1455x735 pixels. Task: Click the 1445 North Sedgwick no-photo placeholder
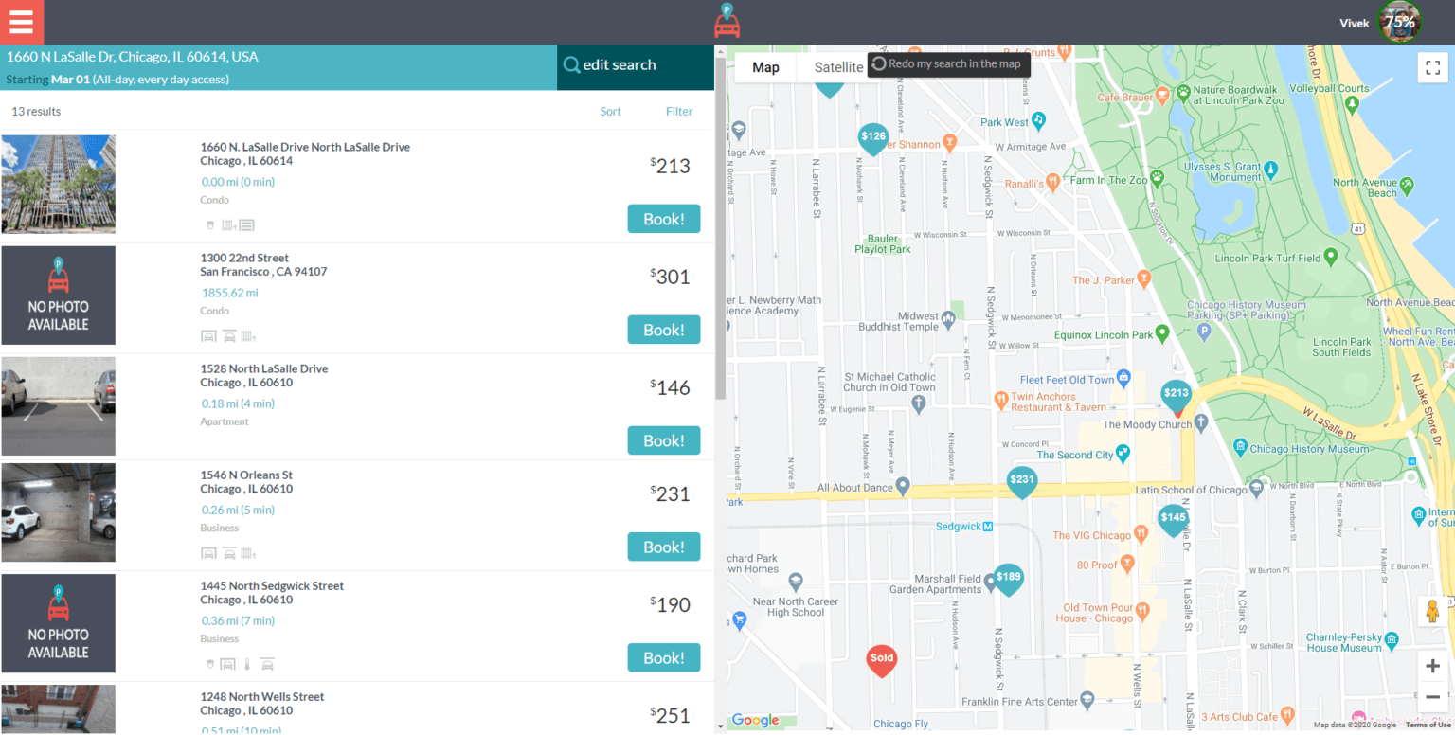tap(58, 623)
